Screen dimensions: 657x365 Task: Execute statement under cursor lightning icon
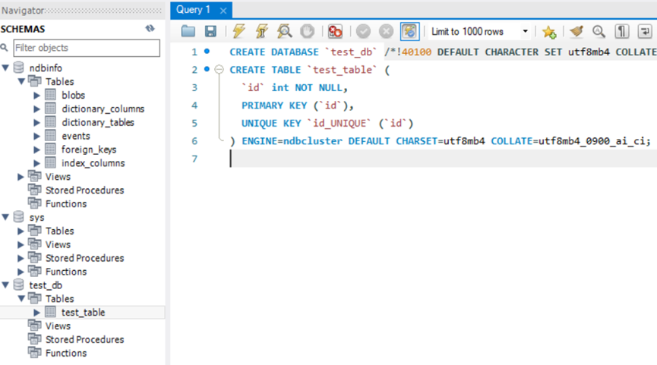(x=262, y=31)
